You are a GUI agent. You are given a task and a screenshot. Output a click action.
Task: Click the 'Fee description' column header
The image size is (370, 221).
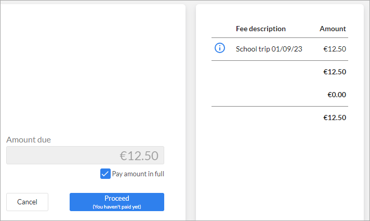coord(261,29)
